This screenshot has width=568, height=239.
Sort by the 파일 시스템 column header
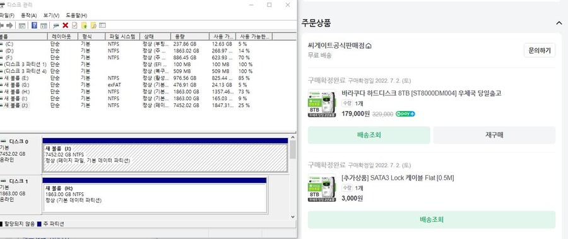123,37
